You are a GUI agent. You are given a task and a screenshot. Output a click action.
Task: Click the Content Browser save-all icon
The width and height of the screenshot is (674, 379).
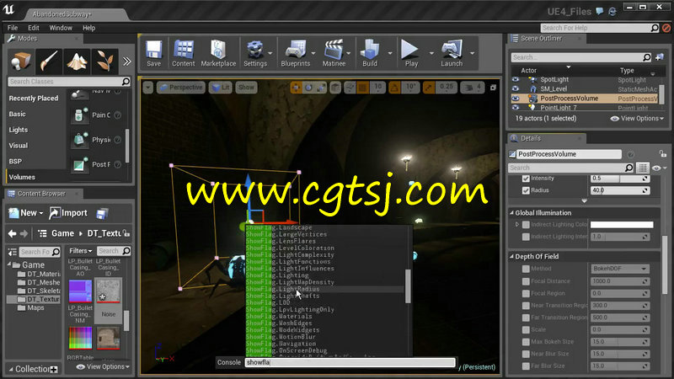102,213
